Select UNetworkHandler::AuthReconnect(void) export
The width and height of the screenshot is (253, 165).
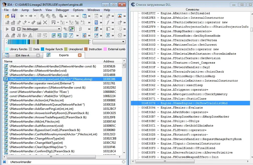(62, 126)
